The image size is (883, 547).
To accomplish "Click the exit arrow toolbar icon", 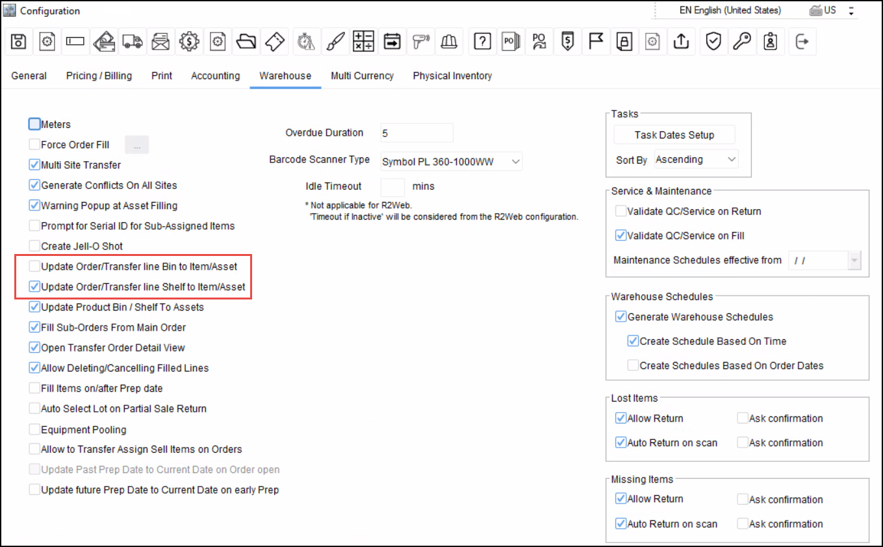I will (x=802, y=42).
